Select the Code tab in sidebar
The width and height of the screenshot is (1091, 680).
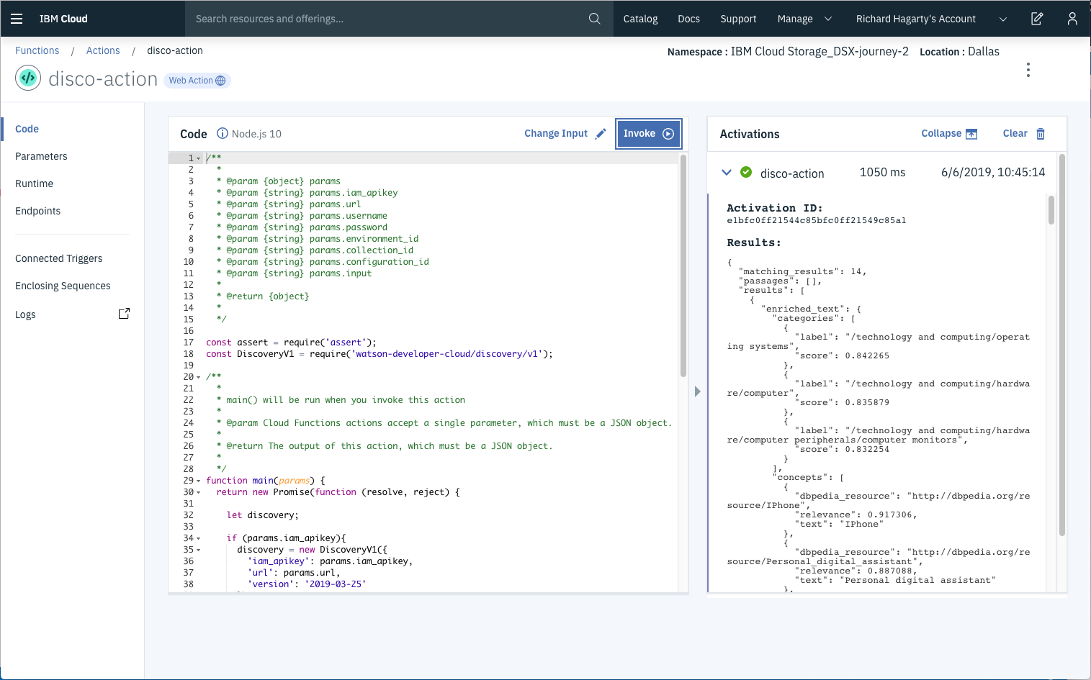(x=27, y=129)
